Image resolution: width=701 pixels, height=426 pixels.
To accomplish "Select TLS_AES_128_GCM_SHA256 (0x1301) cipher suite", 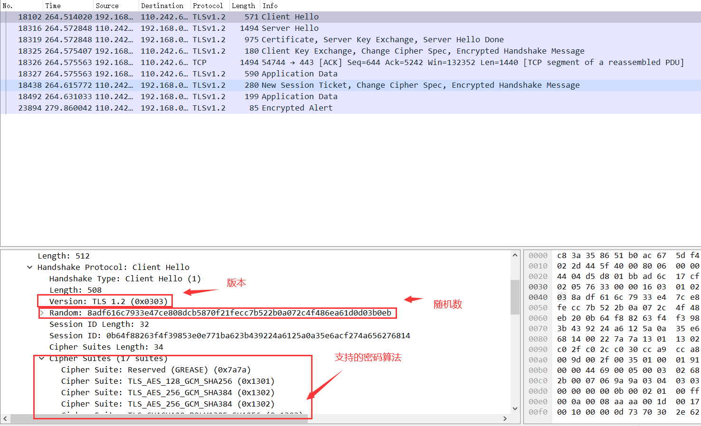I will coord(168,381).
